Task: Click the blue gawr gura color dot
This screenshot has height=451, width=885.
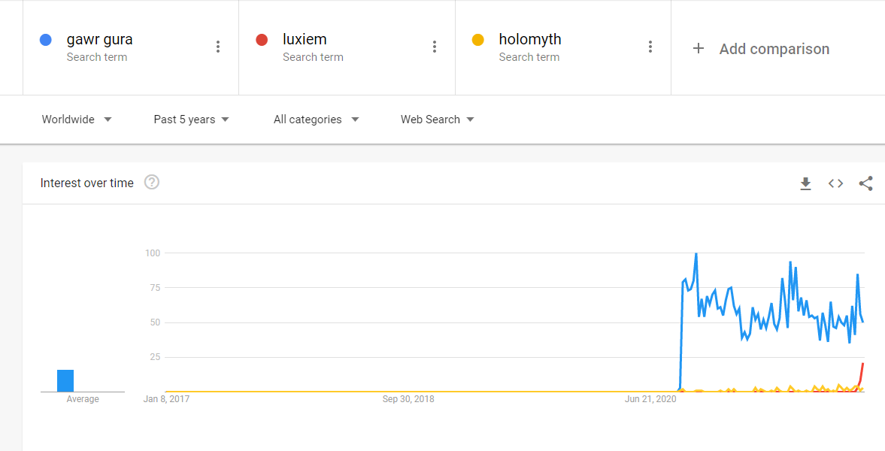Action: point(45,40)
